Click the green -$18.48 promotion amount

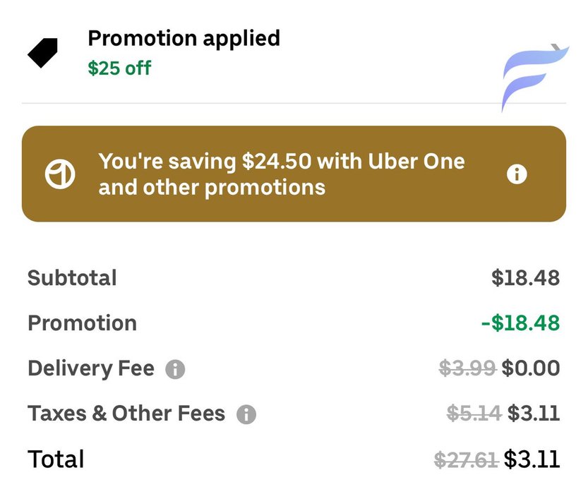pyautogui.click(x=520, y=323)
